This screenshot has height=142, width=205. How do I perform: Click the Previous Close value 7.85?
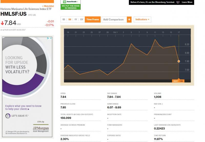coord(63,107)
